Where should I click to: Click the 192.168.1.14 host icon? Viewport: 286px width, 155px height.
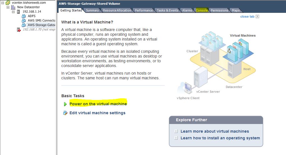point(18,12)
